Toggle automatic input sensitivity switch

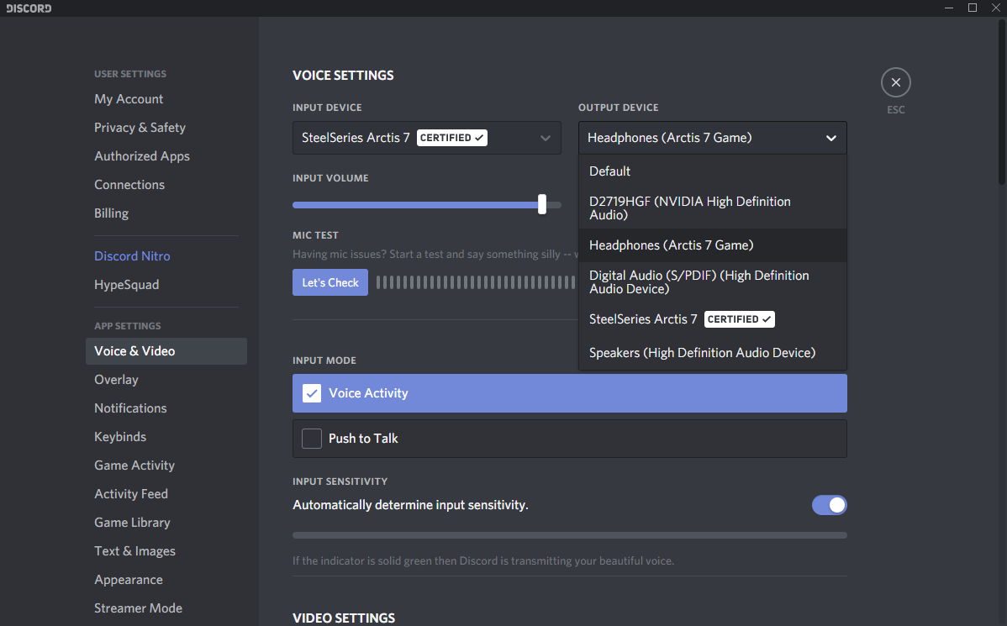point(829,505)
